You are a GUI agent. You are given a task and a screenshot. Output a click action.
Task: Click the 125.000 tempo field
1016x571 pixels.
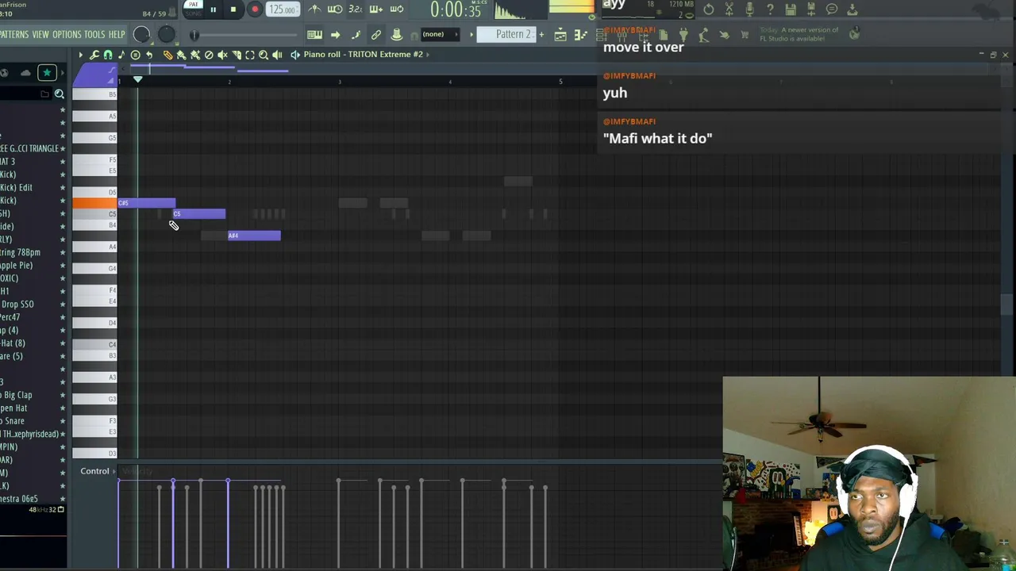tap(282, 10)
